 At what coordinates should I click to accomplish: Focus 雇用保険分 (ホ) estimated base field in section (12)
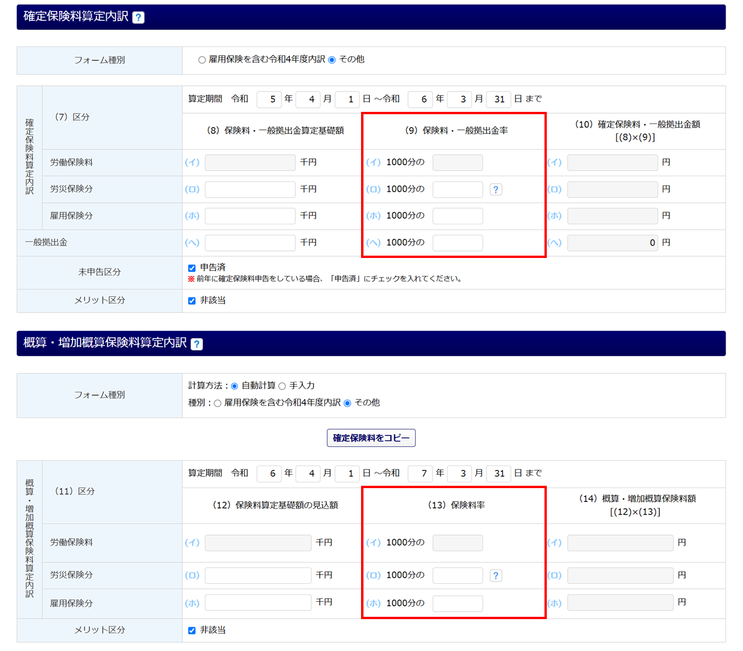pyautogui.click(x=258, y=603)
